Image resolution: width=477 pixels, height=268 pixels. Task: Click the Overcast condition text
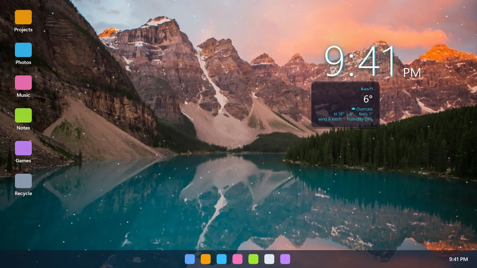[362, 109]
